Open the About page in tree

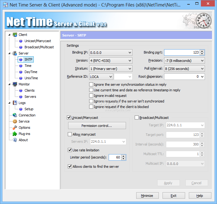(23, 140)
